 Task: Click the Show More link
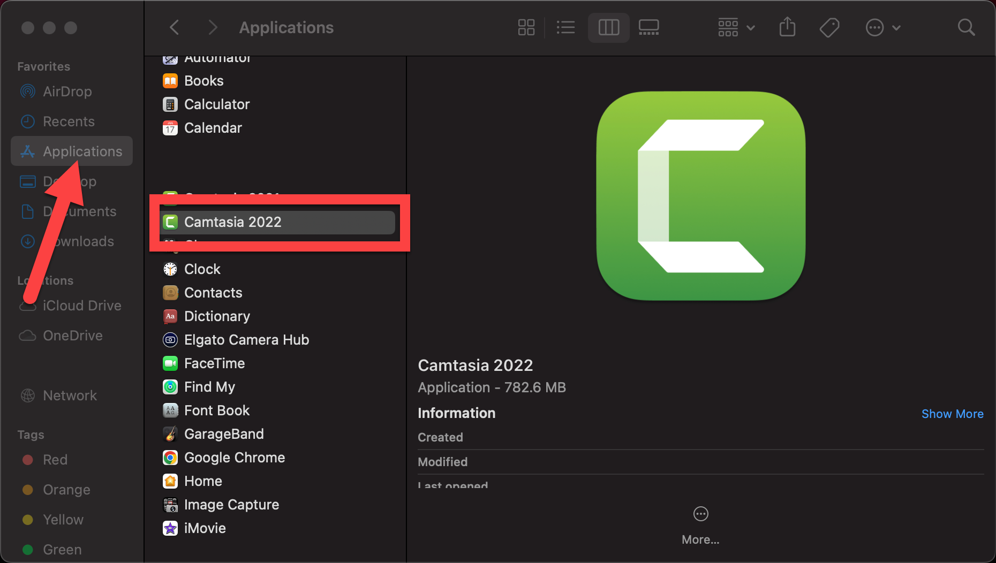(952, 414)
